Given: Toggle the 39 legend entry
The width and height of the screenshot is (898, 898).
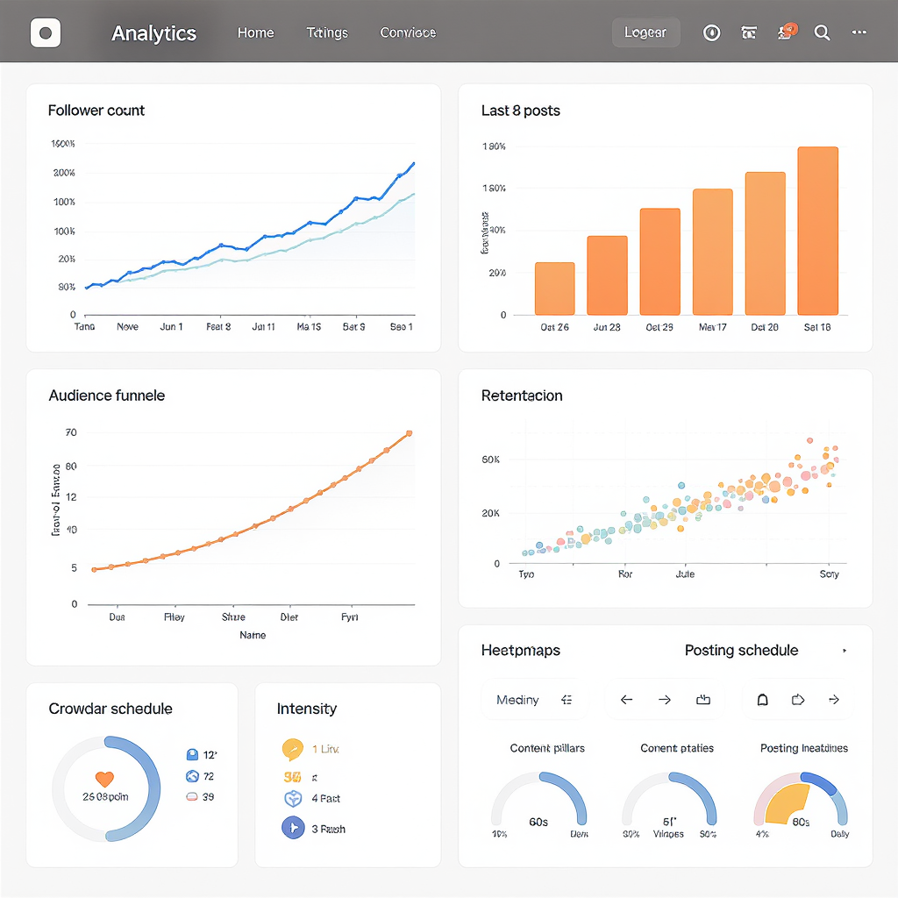Looking at the screenshot, I should pyautogui.click(x=201, y=796).
